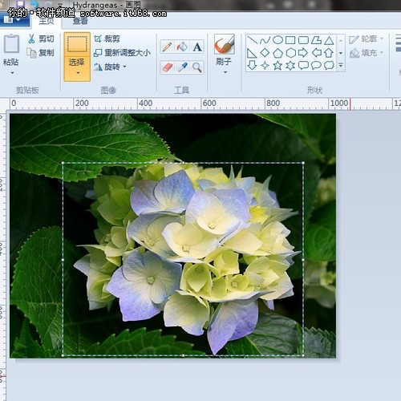The image size is (401, 401).
Task: Open the Outline (轮廓) dropdown
Action: [367, 39]
